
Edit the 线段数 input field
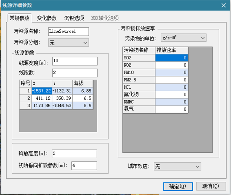click(x=75, y=73)
